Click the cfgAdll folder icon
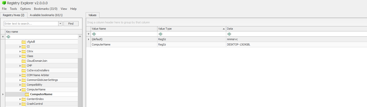 24,42
